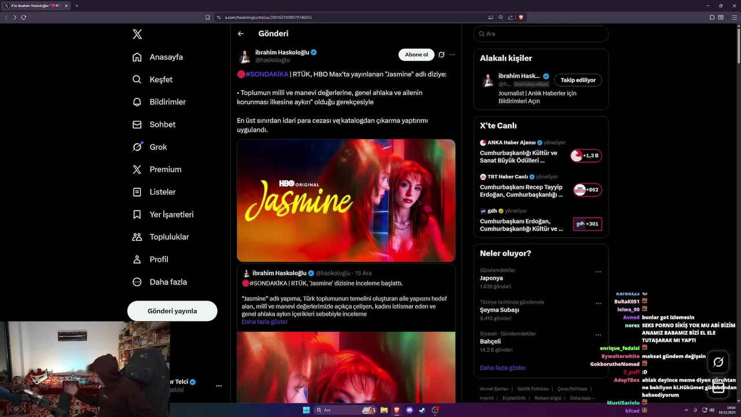Click the Profil person icon
This screenshot has width=741, height=417.
pos(137,259)
